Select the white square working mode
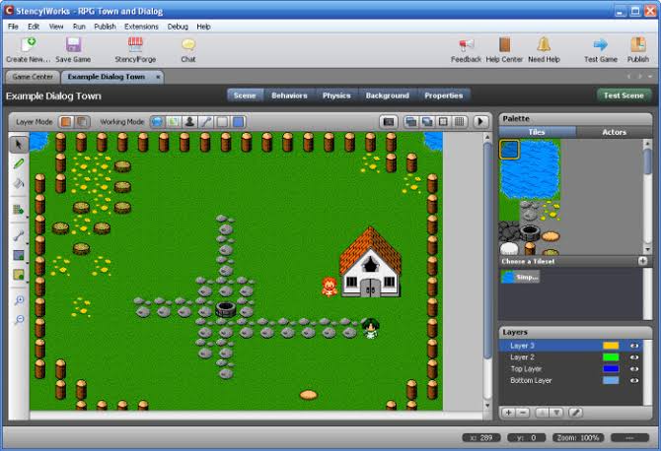 222,122
